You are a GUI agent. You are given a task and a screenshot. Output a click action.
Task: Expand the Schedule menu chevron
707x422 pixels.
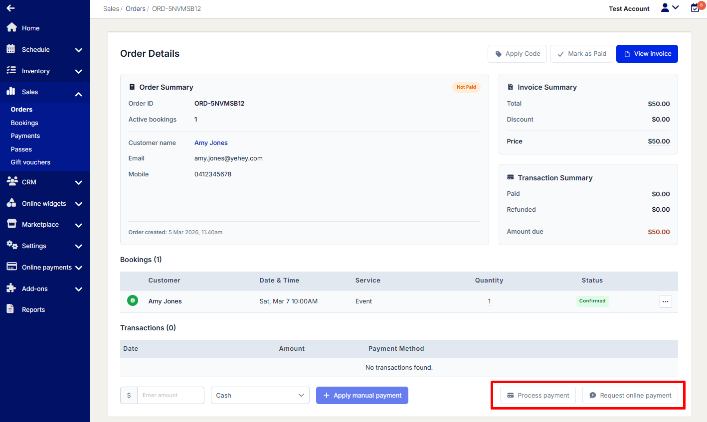click(78, 50)
